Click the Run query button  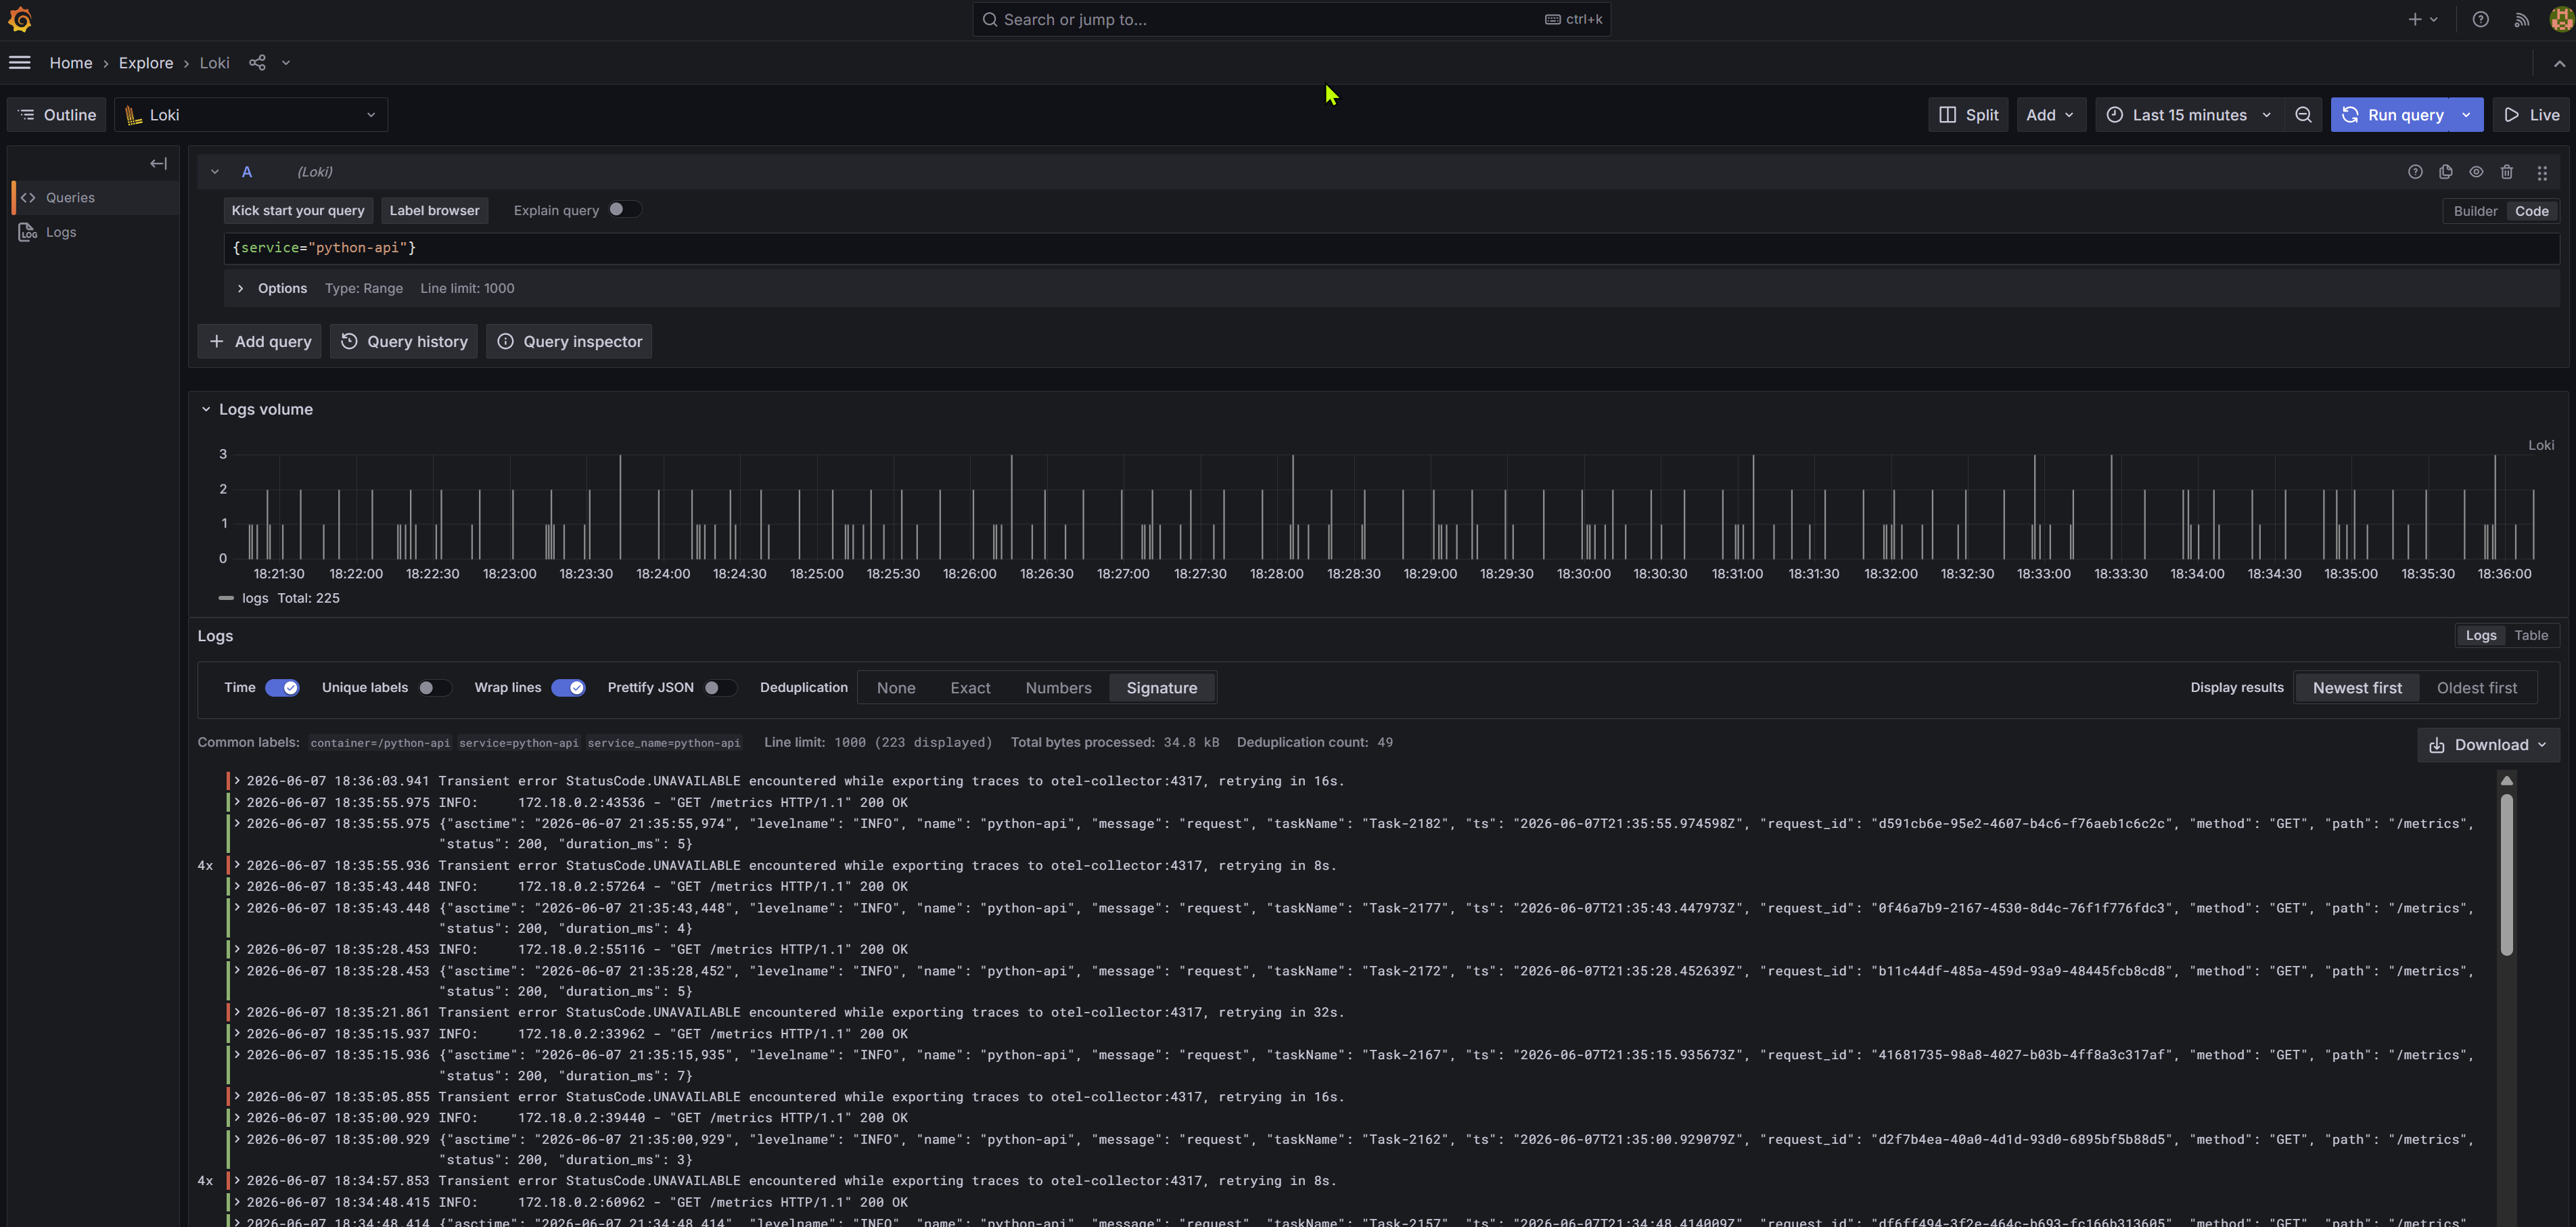(2393, 115)
